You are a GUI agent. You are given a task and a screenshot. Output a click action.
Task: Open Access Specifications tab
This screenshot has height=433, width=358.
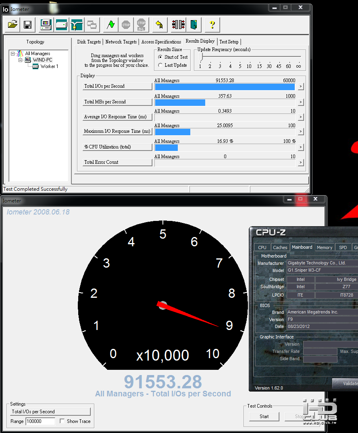(x=161, y=42)
